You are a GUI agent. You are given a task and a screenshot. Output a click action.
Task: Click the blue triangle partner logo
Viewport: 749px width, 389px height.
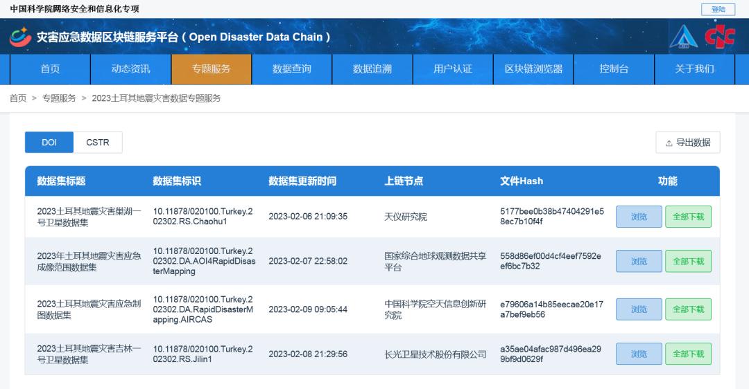pos(683,37)
